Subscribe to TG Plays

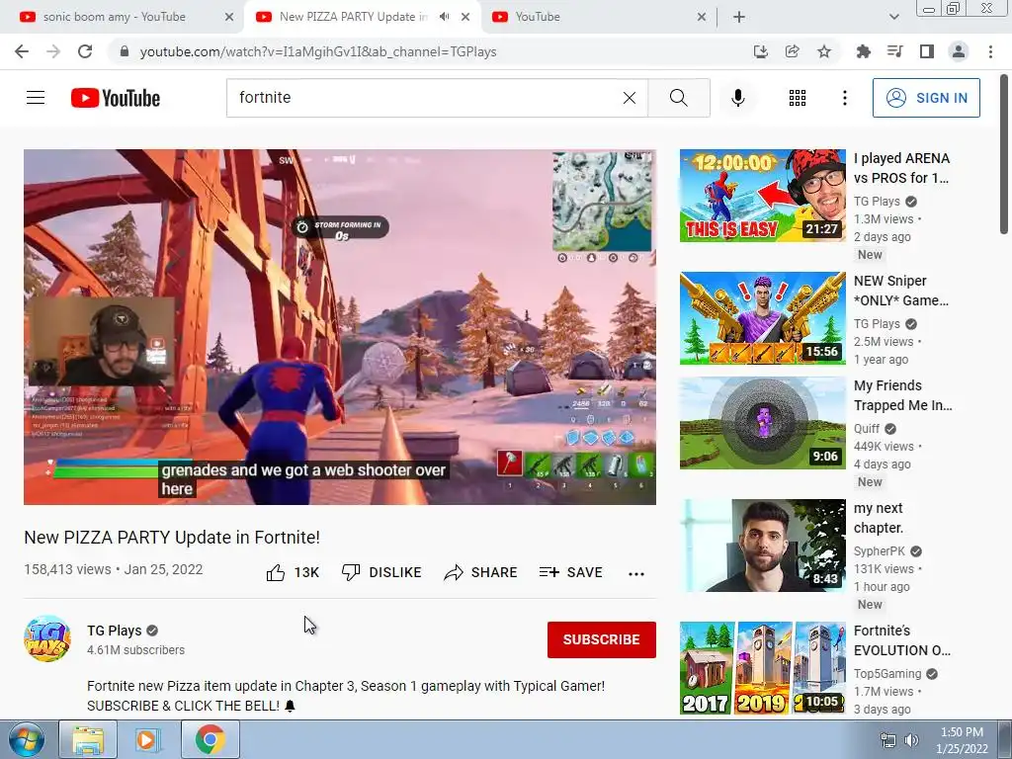(602, 639)
